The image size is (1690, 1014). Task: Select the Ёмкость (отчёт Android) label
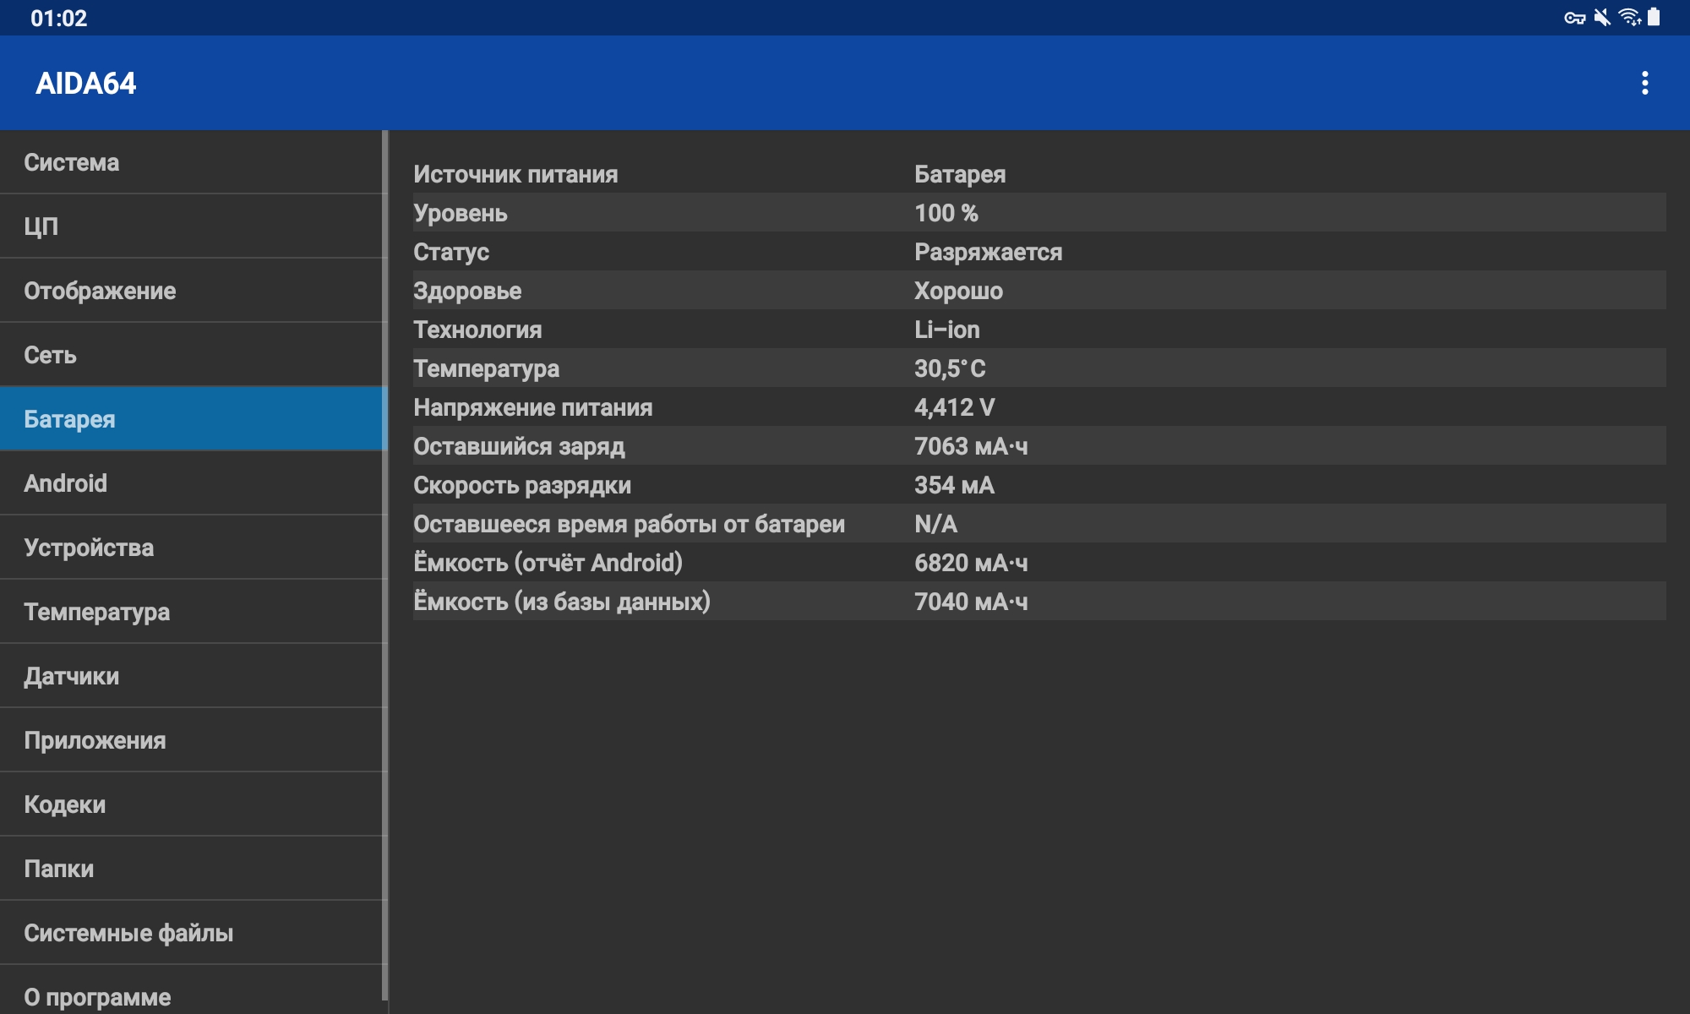tap(548, 563)
